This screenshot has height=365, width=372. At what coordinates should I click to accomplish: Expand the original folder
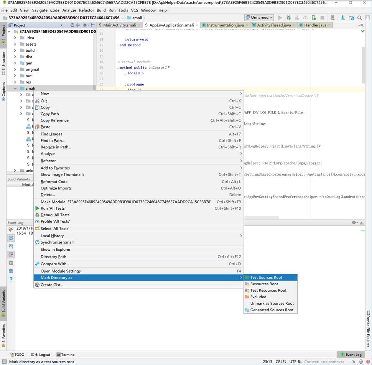click(x=15, y=69)
